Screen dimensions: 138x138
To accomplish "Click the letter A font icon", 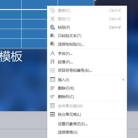I will (53, 53).
